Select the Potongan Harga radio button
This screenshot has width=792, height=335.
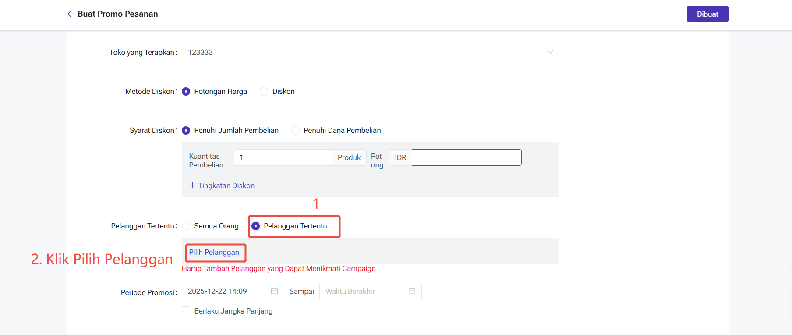click(186, 92)
